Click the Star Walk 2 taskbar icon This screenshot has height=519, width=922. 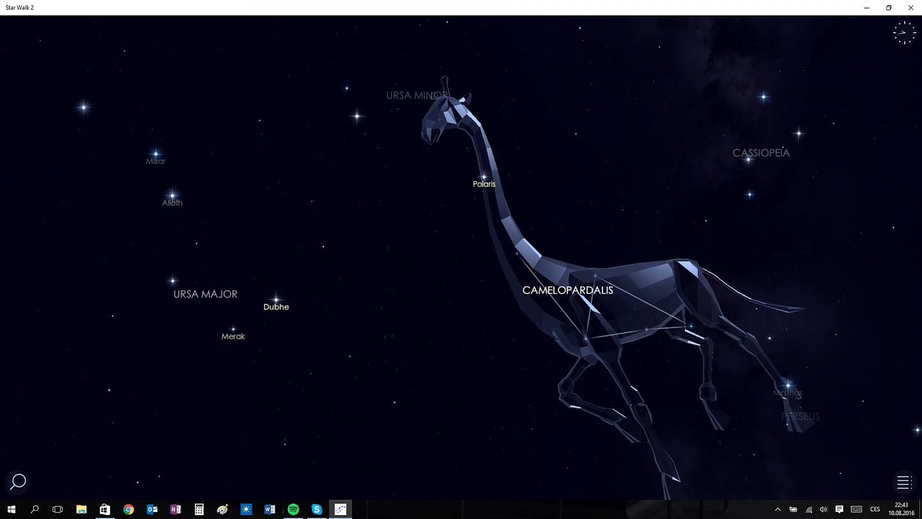click(x=340, y=509)
